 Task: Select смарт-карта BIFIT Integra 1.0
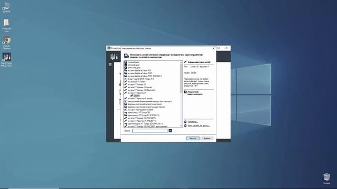click(x=141, y=79)
